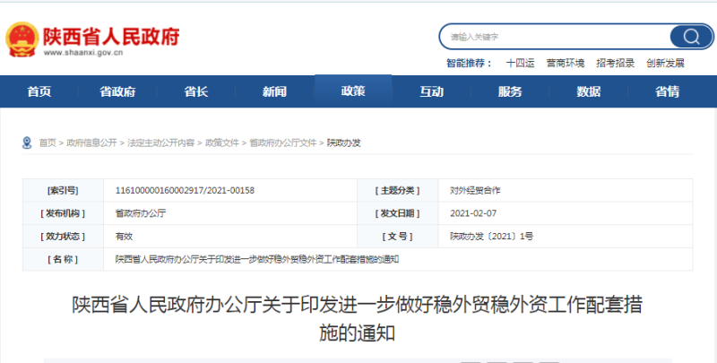Open the 互动 navigation tab

click(431, 91)
